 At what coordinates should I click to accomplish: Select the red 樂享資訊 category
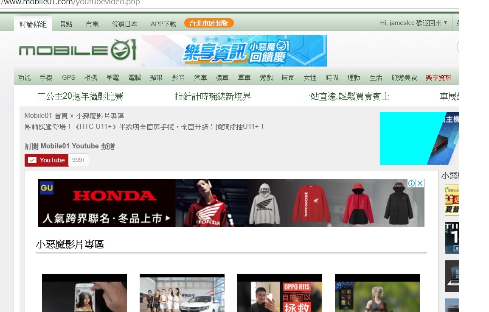(x=438, y=78)
